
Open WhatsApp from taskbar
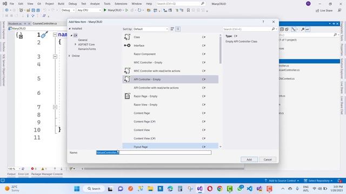240,189
